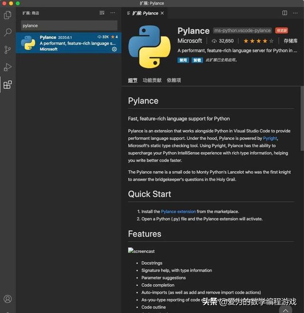Switch to the 依赖项 dependencies tab
This screenshot has height=313, width=304.
[174, 80]
